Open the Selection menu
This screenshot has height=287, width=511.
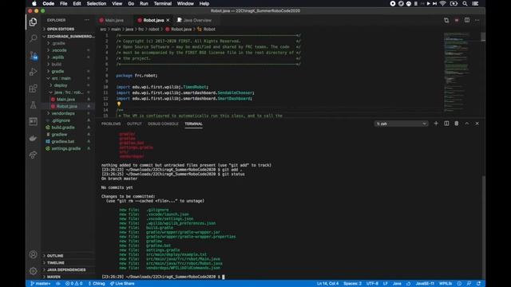[x=97, y=3]
